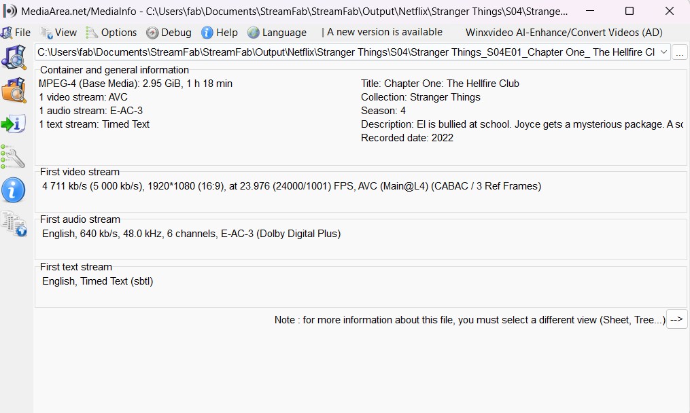Click the blue About info icon in sidebar

pos(14,190)
